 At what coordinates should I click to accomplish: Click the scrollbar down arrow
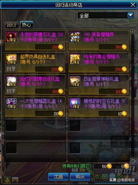[133, 159]
